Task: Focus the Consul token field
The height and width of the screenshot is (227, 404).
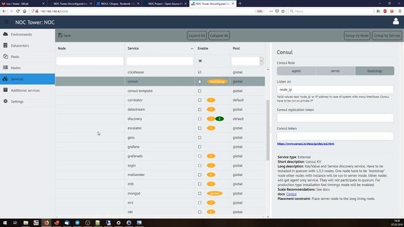Action: pyautogui.click(x=335, y=136)
